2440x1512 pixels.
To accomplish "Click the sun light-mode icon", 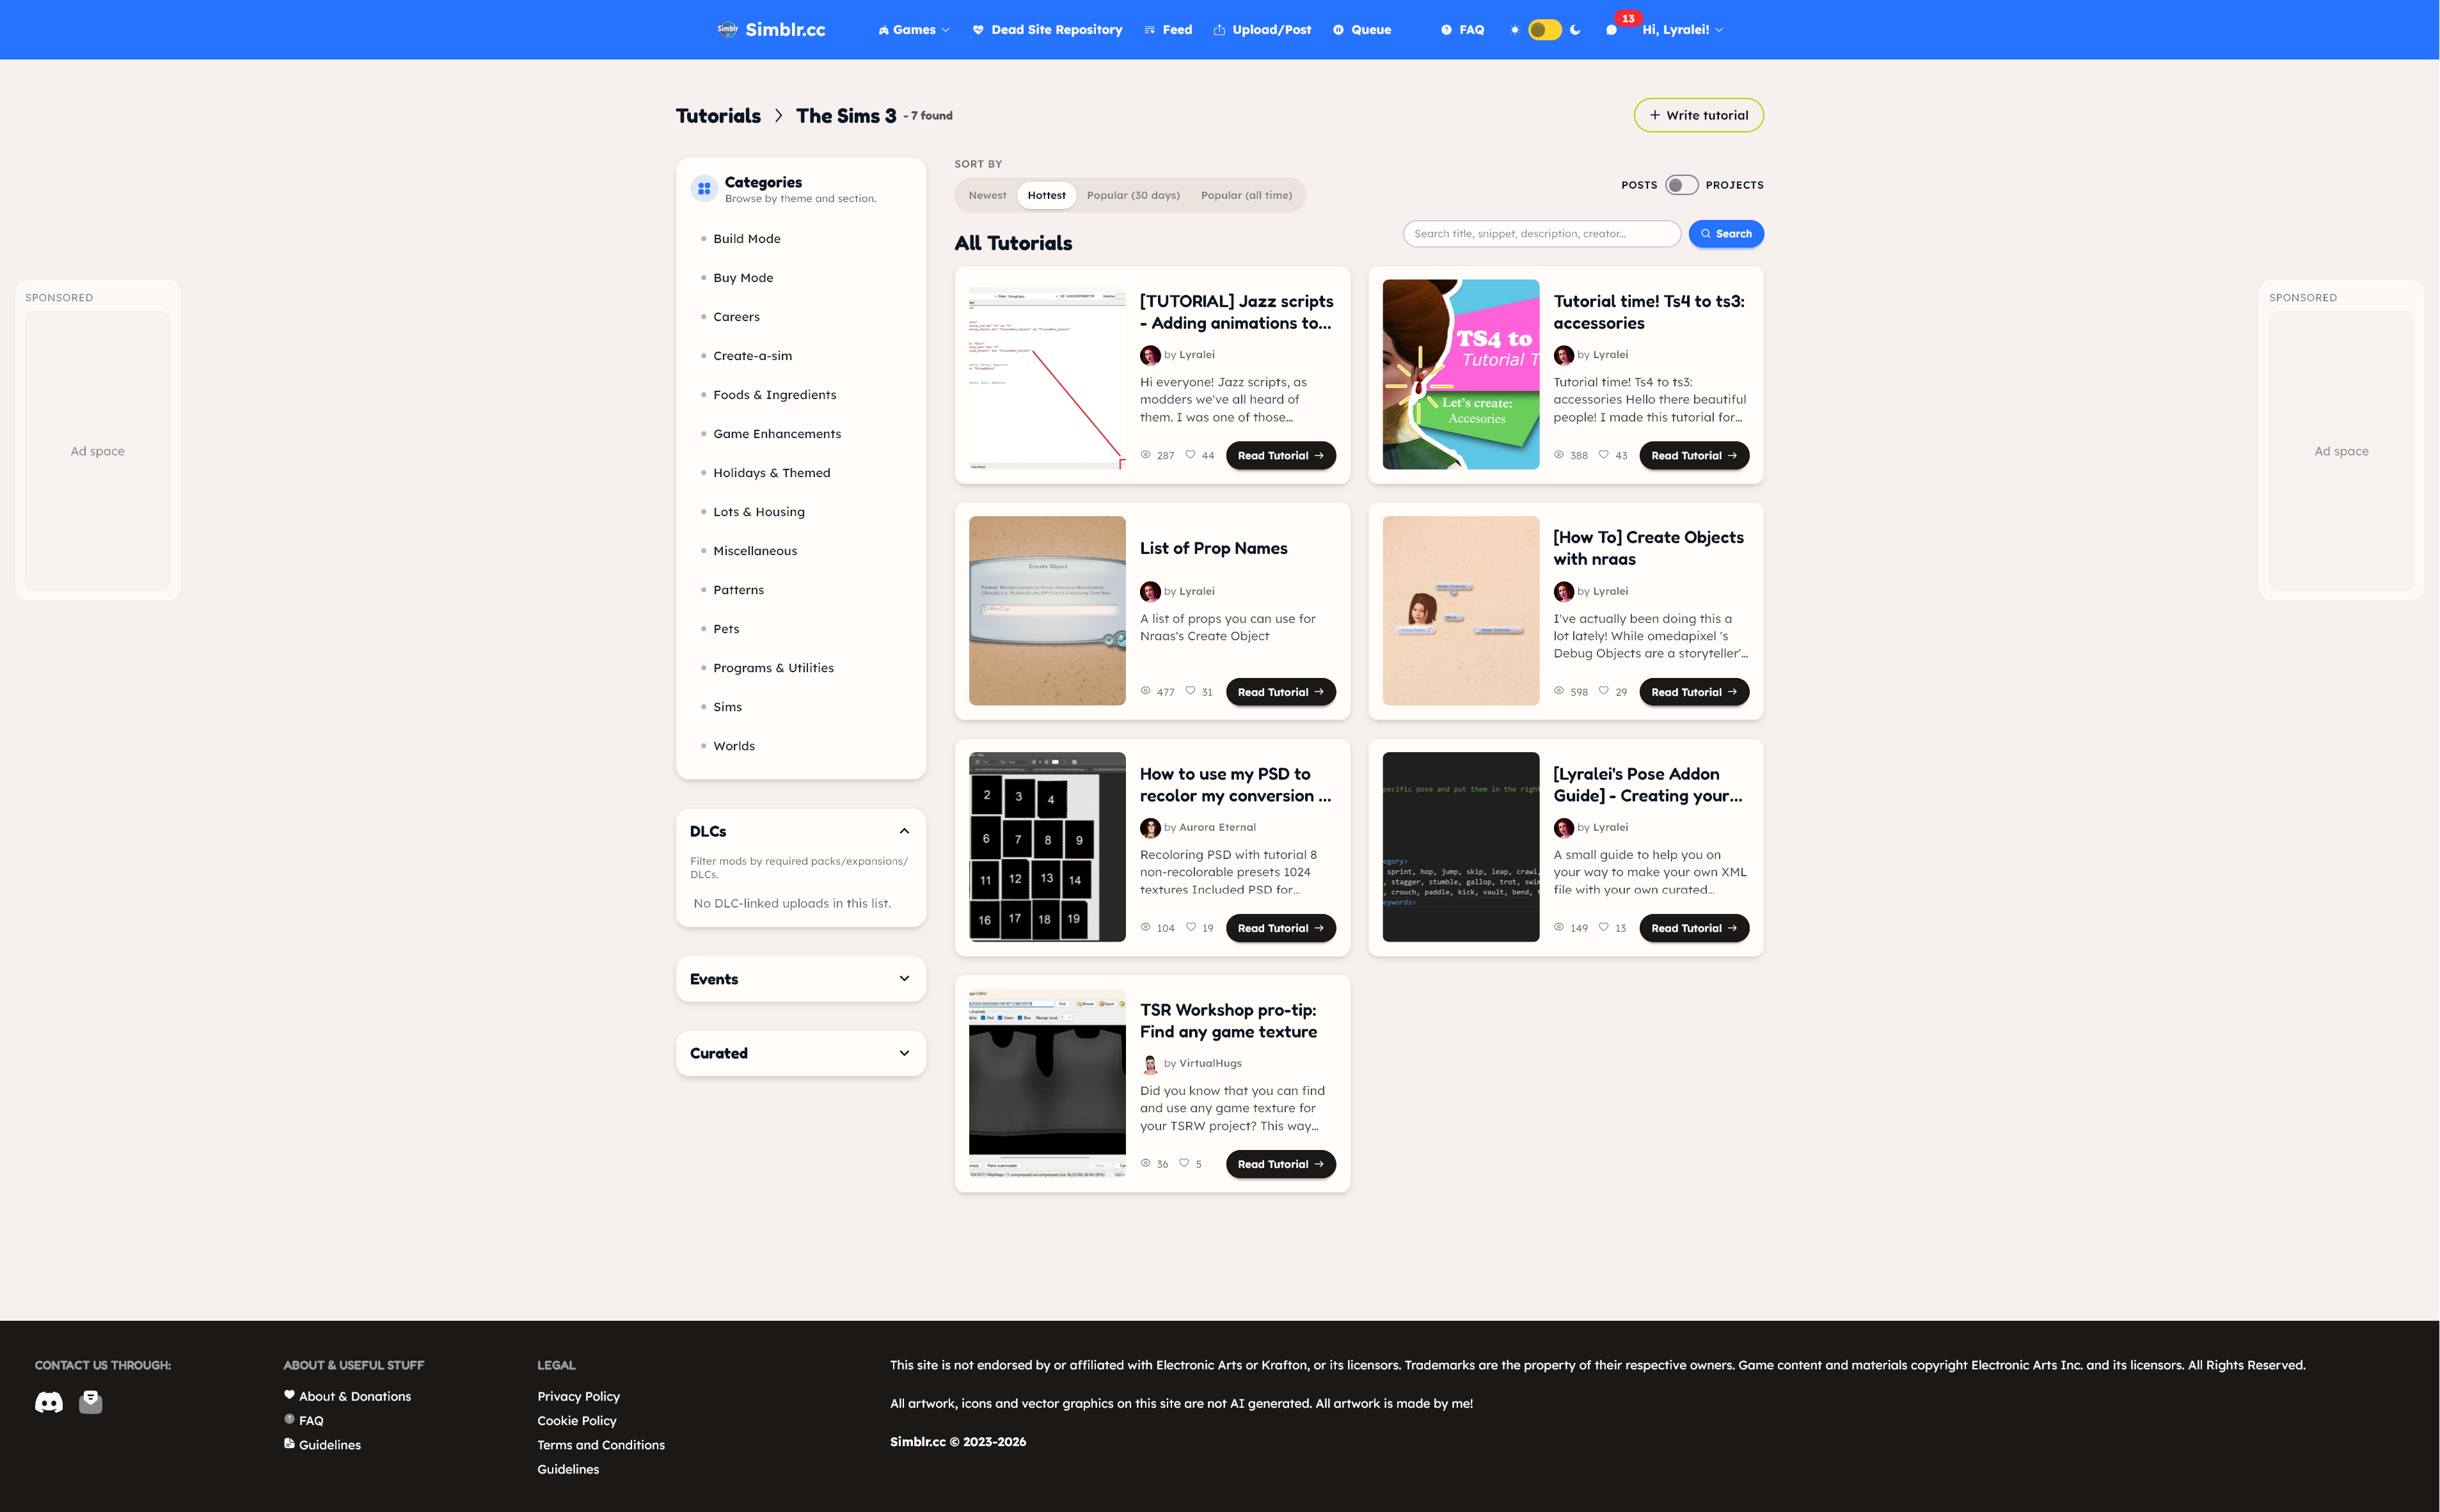I will pyautogui.click(x=1514, y=30).
